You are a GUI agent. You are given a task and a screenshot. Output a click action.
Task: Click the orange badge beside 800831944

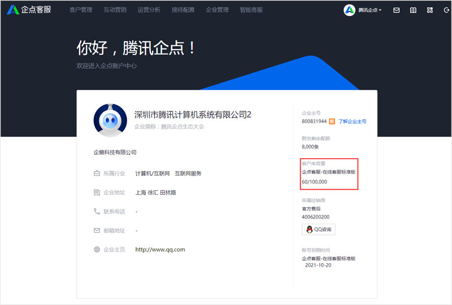332,121
